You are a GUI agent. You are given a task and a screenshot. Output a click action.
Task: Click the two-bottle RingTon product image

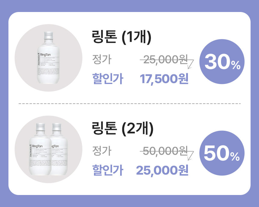[x=48, y=149]
